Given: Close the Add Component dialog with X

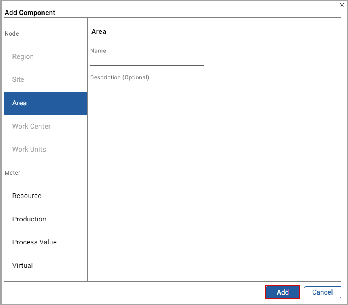Looking at the screenshot, I should pos(342,5).
